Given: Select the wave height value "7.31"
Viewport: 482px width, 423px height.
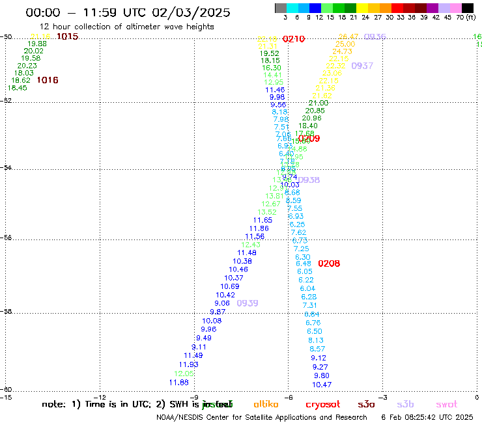Looking at the screenshot, I should tap(309, 305).
